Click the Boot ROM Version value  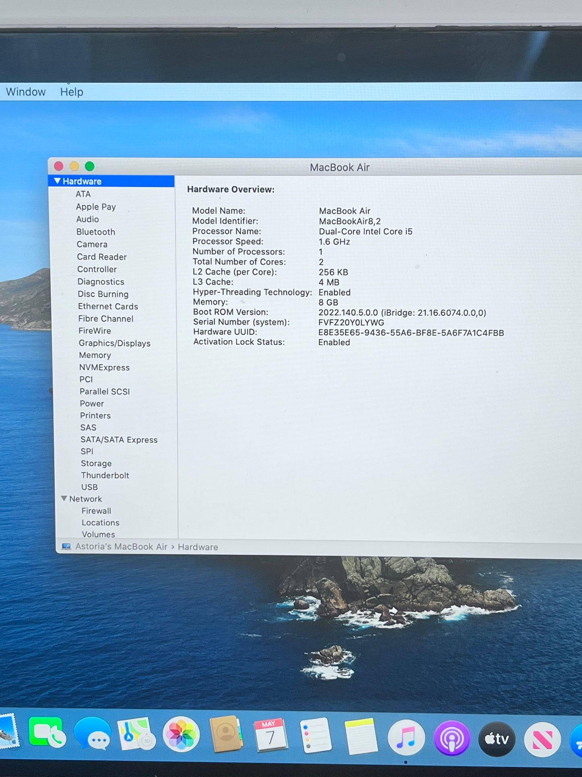pos(402,313)
